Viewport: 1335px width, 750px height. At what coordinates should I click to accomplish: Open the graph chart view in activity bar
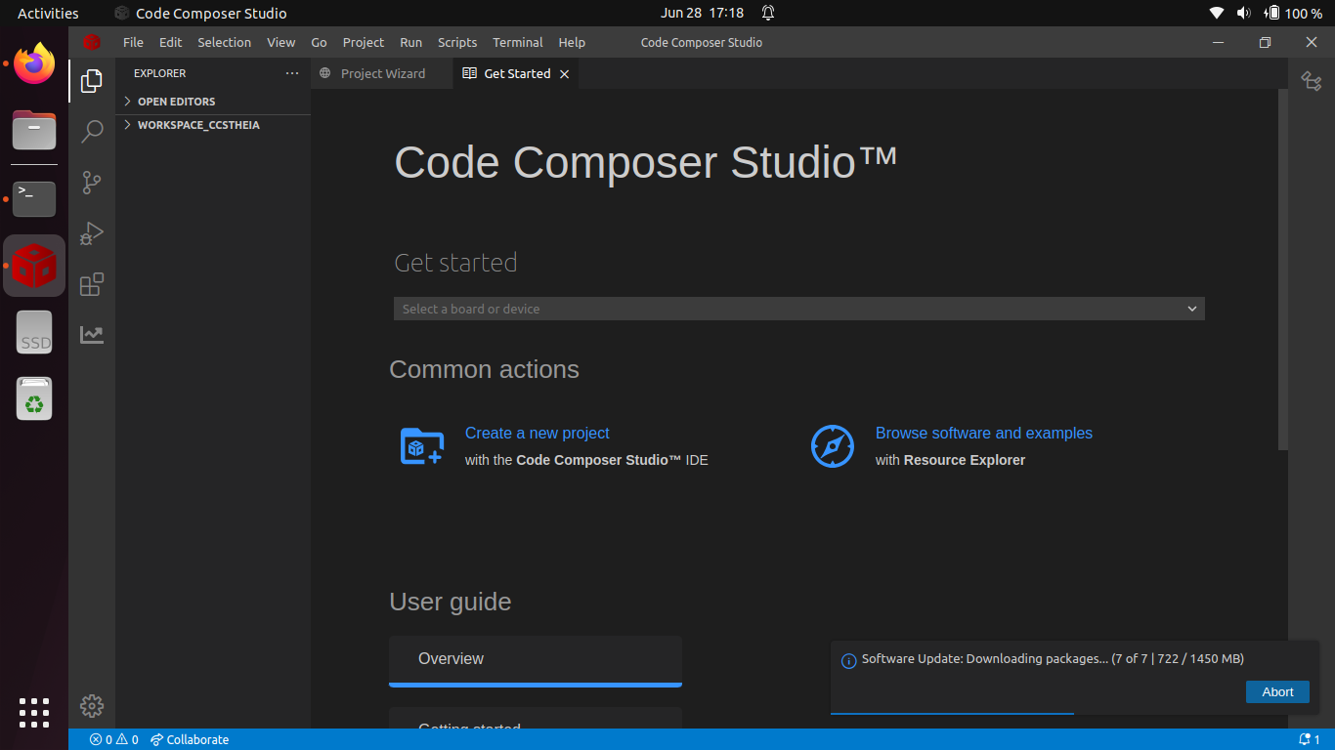pos(92,335)
